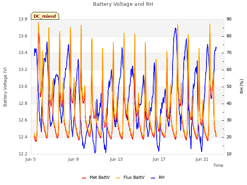Screen dimensions: 247x185
Task: Click the 50 RH axis tick label
Action: click(229, 86)
